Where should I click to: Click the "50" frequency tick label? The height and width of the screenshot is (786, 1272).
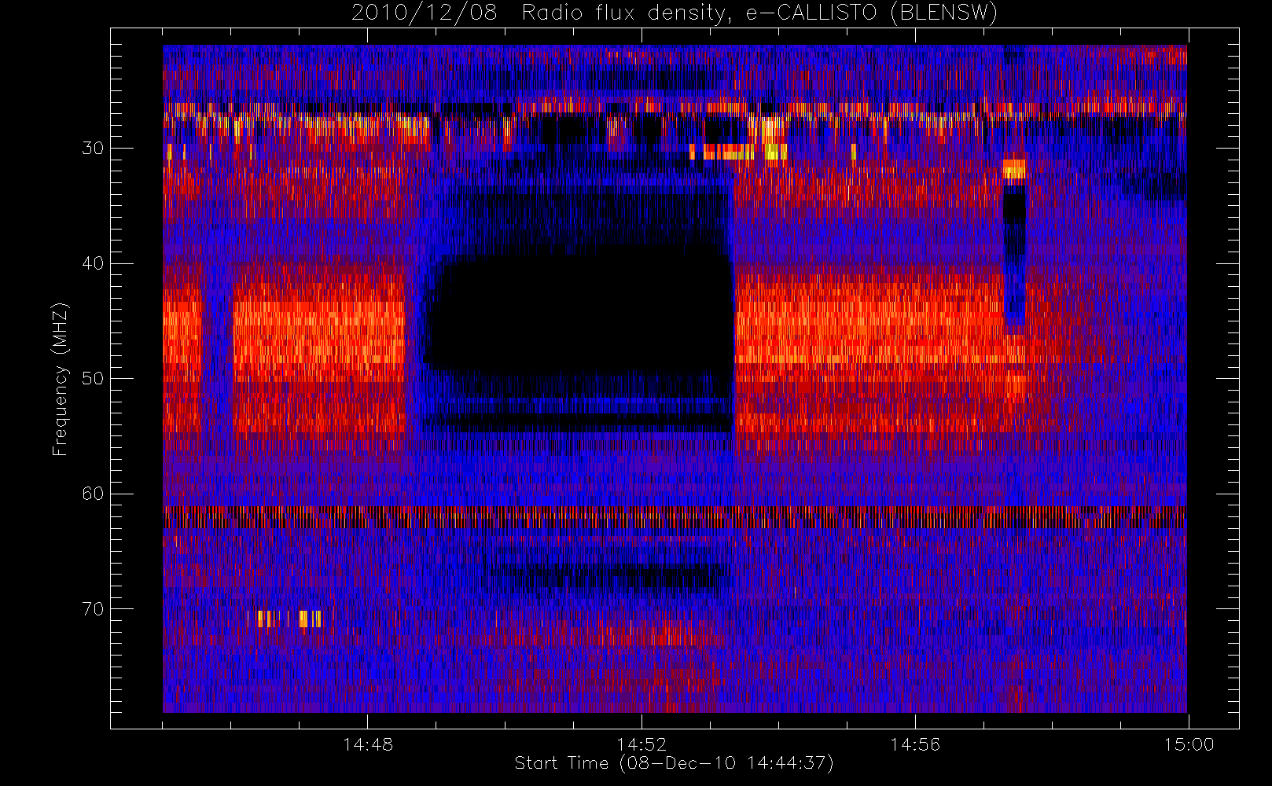(x=93, y=379)
